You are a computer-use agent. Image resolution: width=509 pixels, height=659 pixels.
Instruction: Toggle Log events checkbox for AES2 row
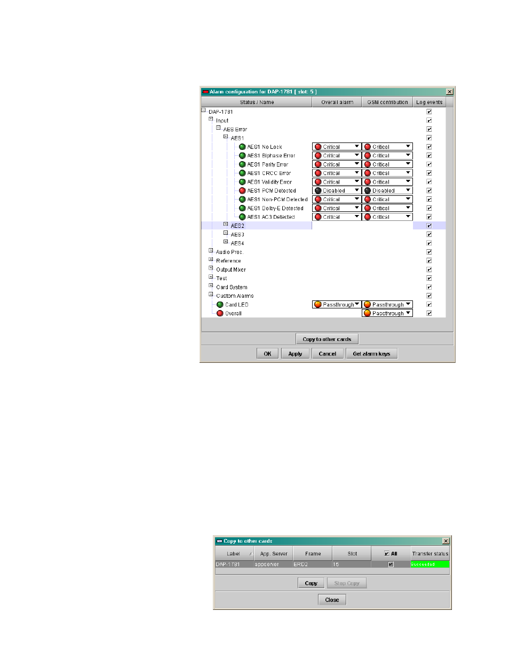[x=429, y=226]
